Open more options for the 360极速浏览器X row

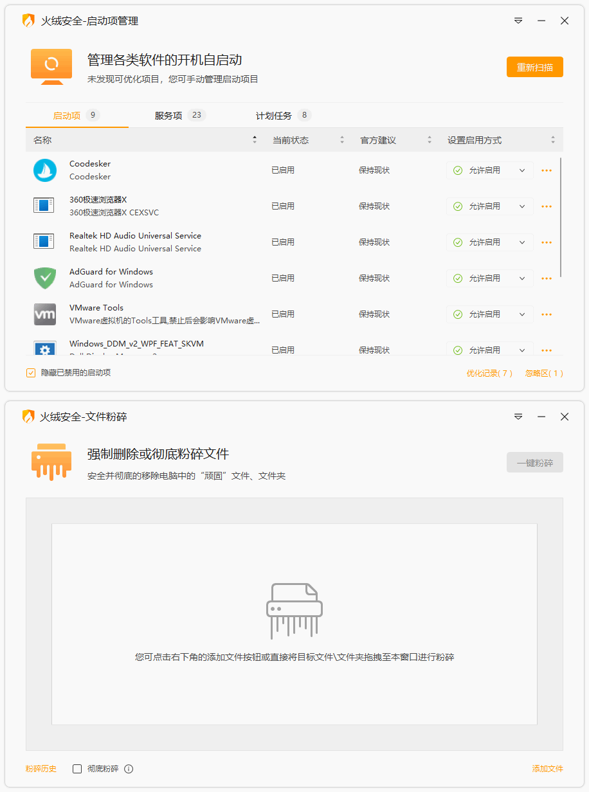[x=547, y=206]
